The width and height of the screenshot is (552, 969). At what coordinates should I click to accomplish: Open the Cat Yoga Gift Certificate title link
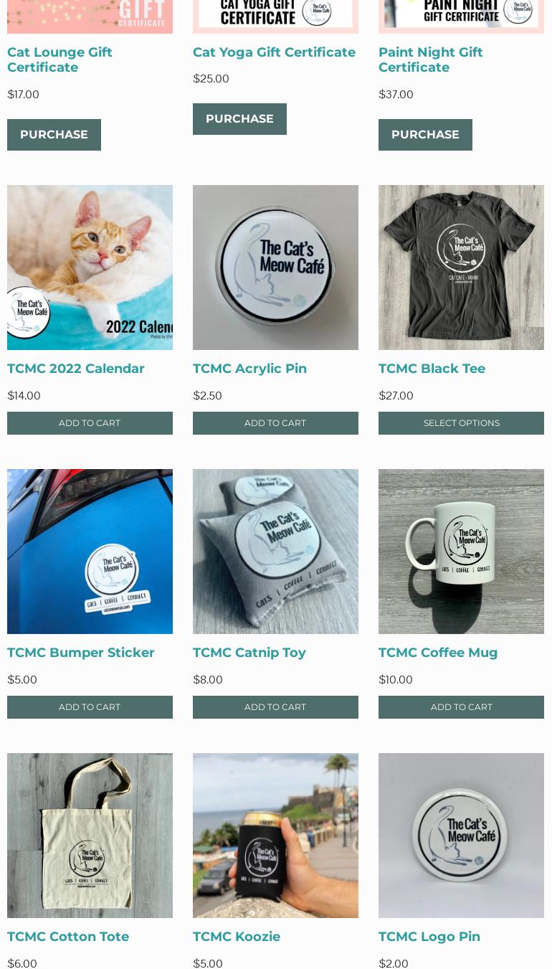[274, 52]
